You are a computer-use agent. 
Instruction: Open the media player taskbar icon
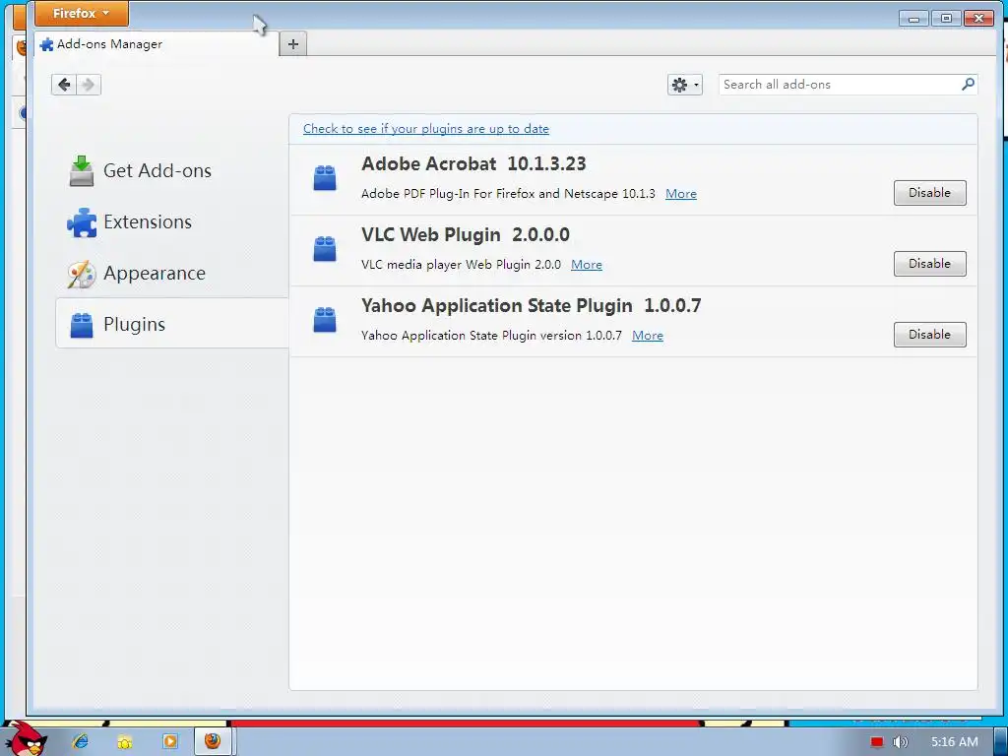(169, 741)
